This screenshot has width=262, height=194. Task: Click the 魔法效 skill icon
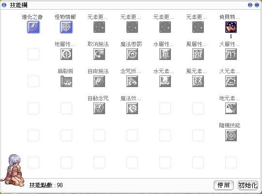(x=132, y=108)
